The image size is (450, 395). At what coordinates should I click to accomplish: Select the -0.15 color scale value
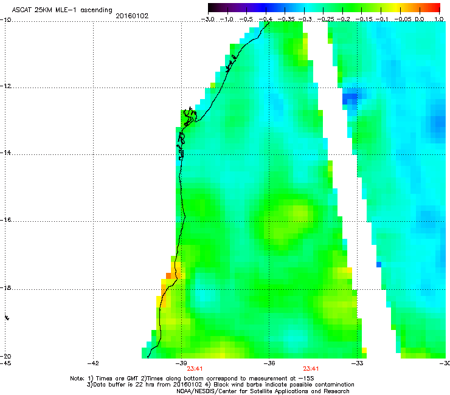364,19
